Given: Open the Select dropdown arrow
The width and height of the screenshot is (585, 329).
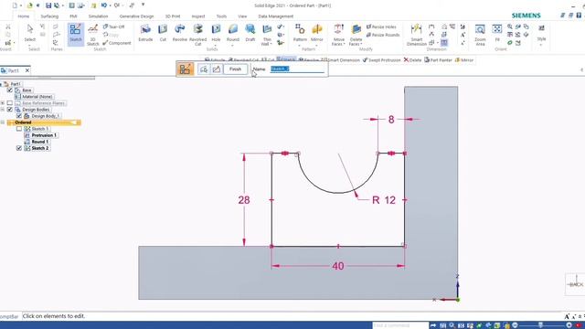Looking at the screenshot, I should [x=30, y=45].
